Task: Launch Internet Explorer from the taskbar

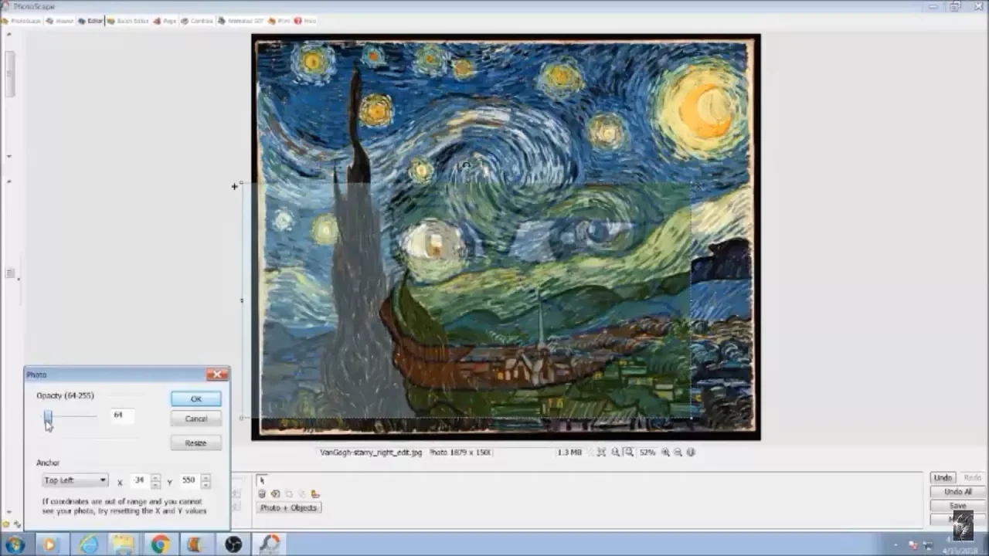Action: 89,544
